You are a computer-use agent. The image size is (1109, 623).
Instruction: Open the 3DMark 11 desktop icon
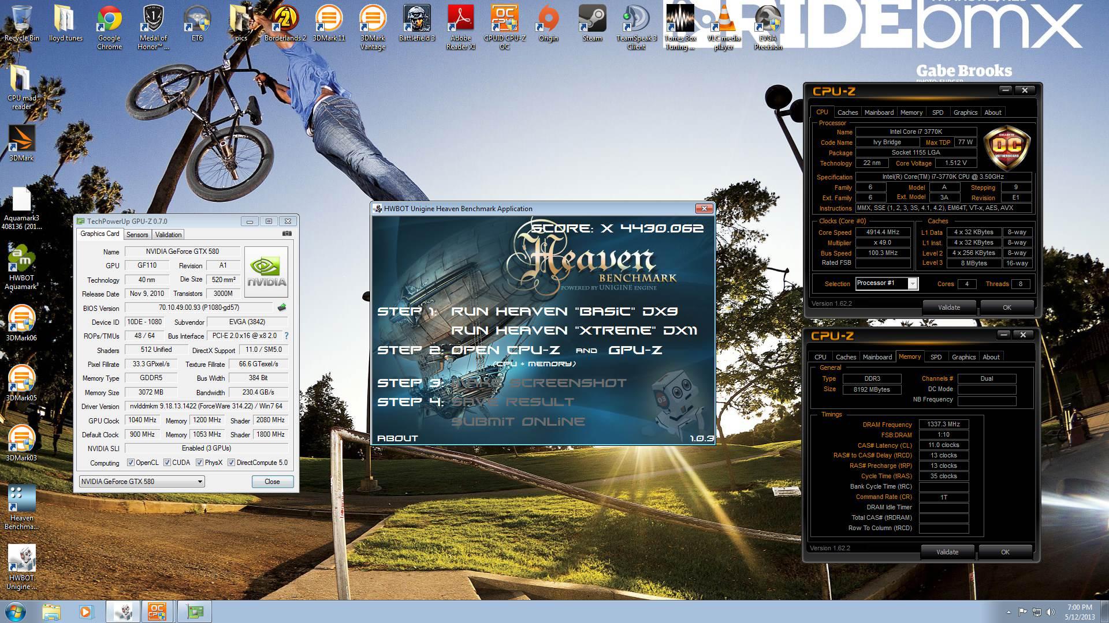click(329, 23)
